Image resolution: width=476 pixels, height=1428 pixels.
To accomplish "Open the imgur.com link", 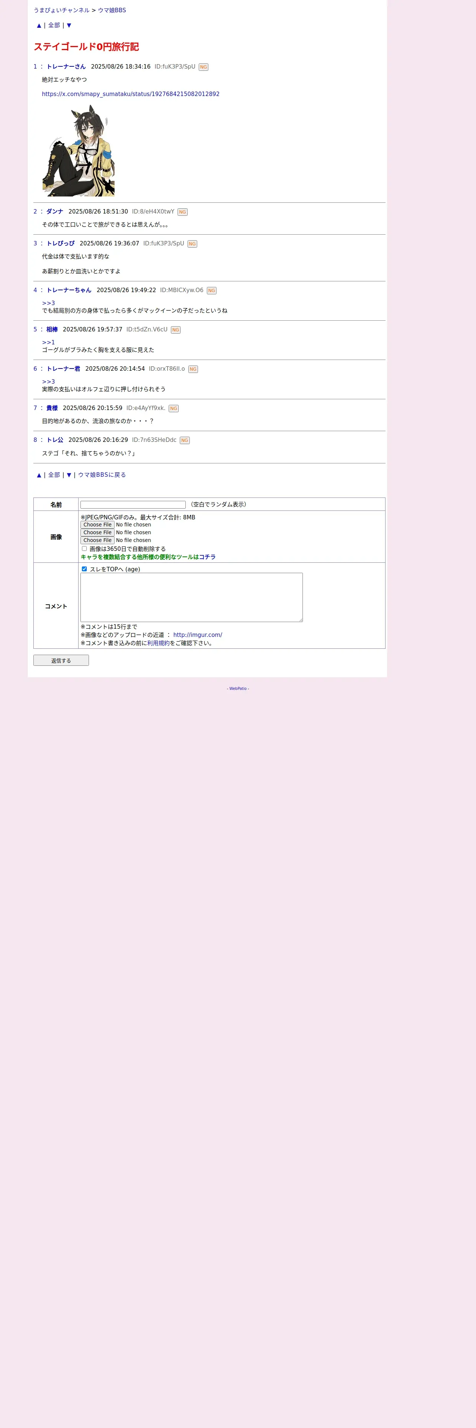I will click(198, 635).
